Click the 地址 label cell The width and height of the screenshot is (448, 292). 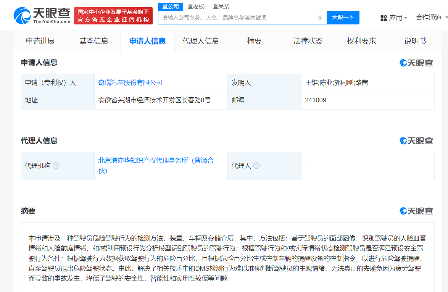tap(58, 100)
